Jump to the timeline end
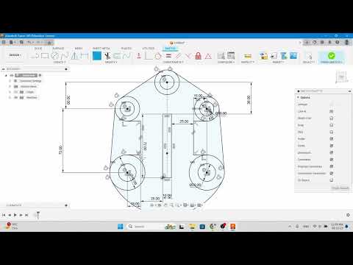Viewport: 353px width, 265px height. (x=26, y=215)
